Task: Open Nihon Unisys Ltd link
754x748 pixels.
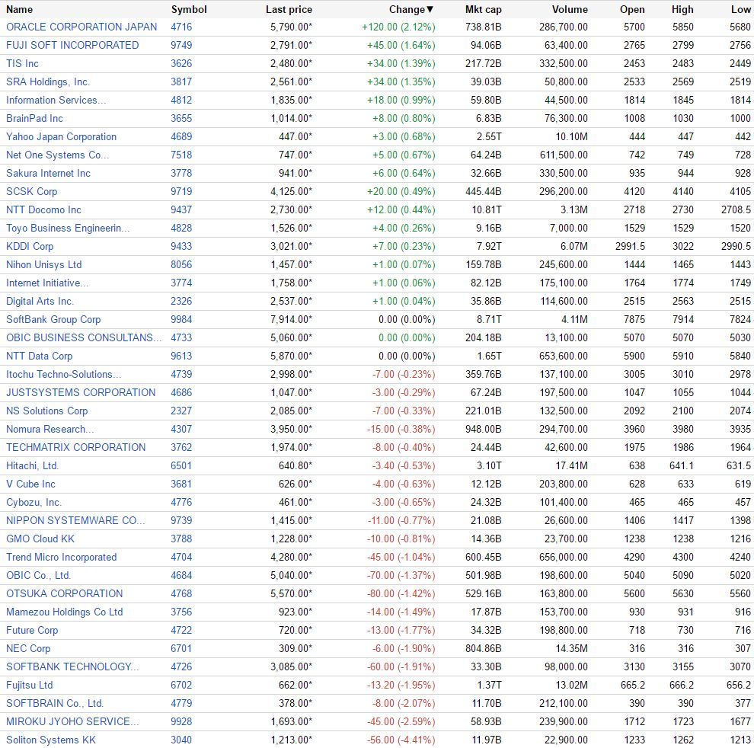Action: pos(43,264)
